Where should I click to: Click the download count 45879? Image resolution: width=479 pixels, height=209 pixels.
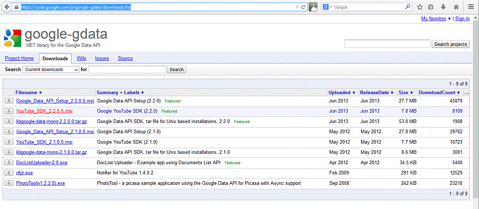click(455, 101)
